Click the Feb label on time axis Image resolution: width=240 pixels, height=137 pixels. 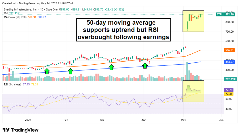[x=66, y=120]
